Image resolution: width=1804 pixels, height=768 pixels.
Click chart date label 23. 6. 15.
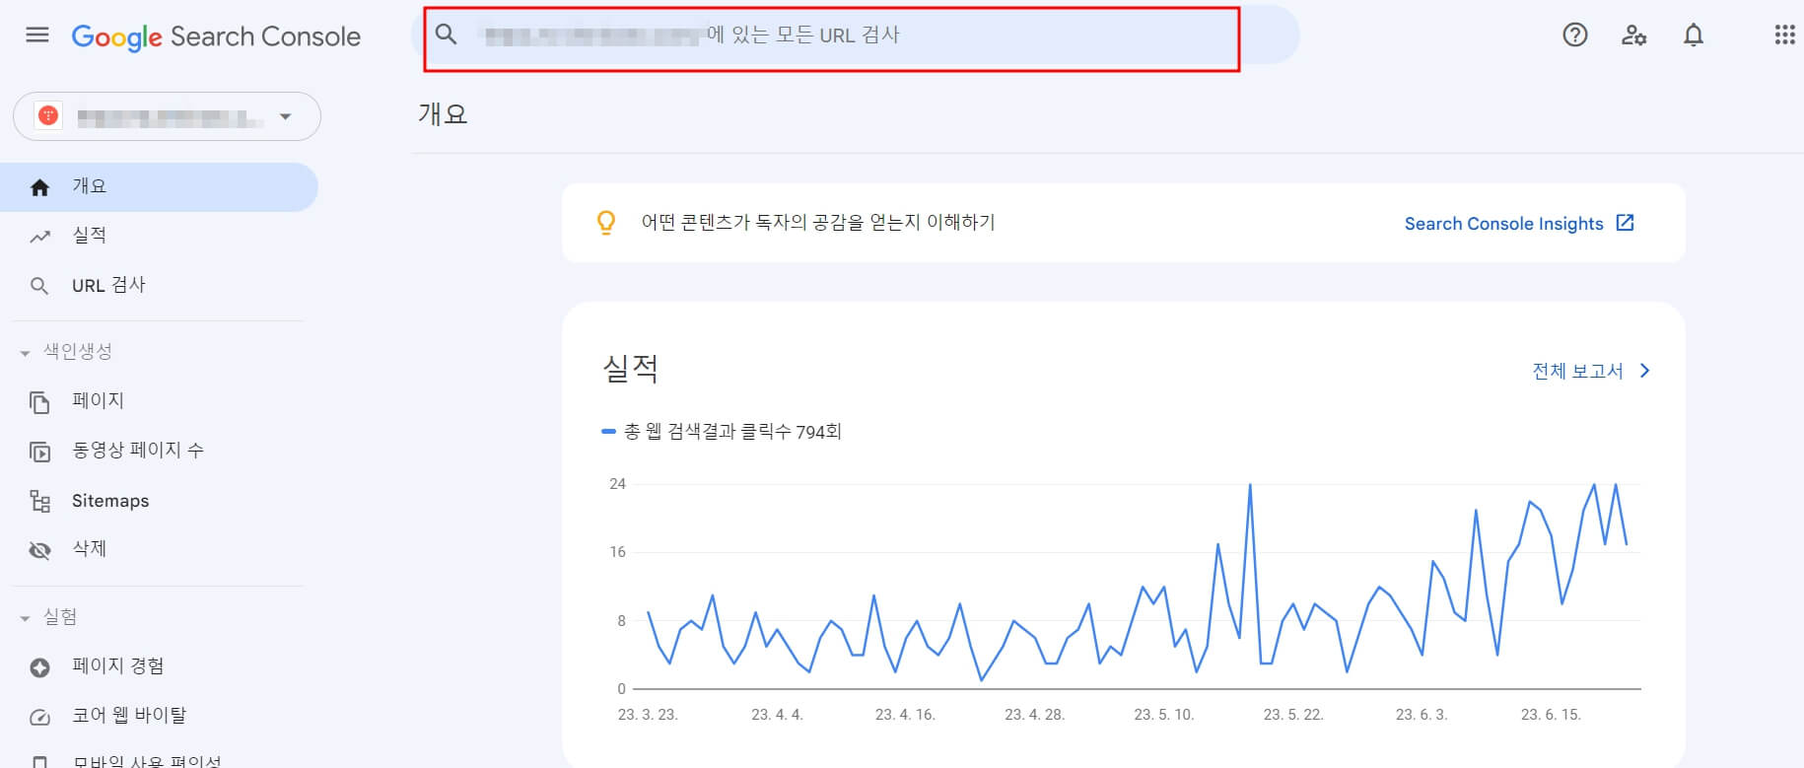(1551, 715)
